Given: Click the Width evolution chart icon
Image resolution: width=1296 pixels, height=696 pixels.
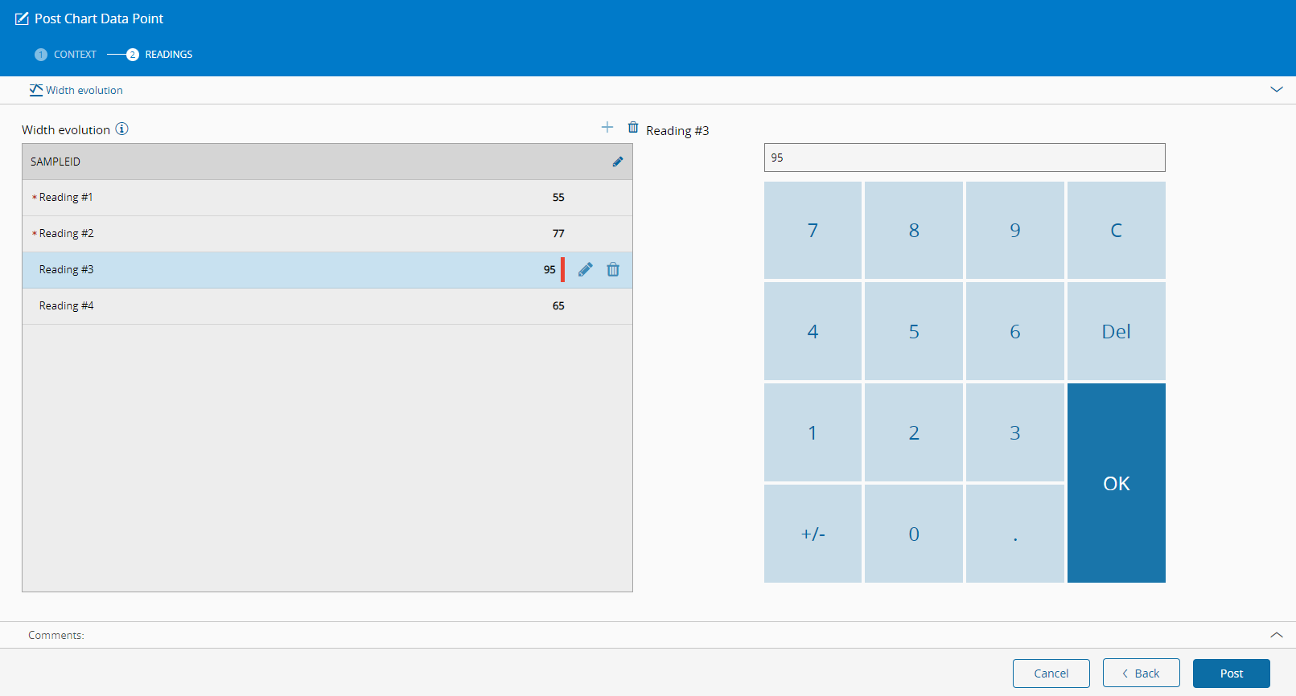Looking at the screenshot, I should 36,90.
